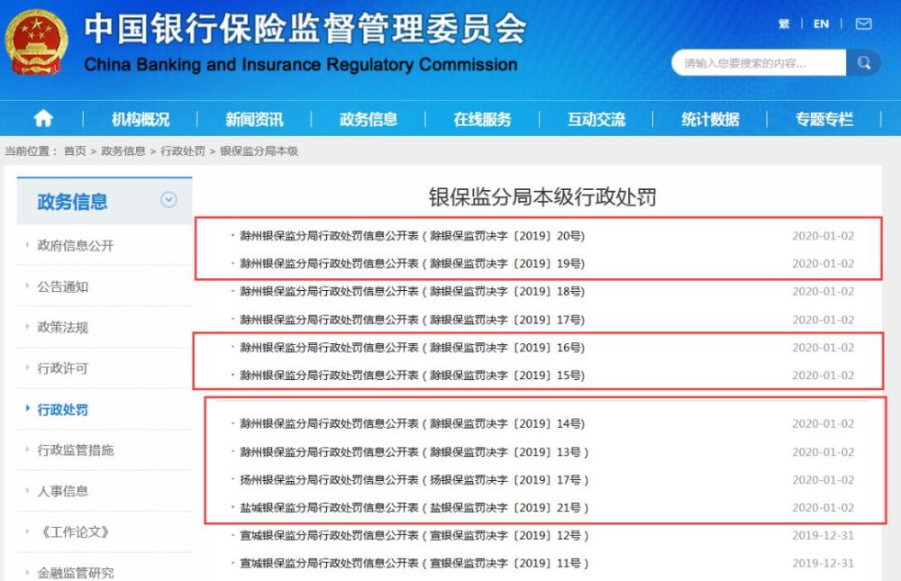Open 公告通知 in sidebar
Viewport: 901px width, 581px height.
pos(63,286)
